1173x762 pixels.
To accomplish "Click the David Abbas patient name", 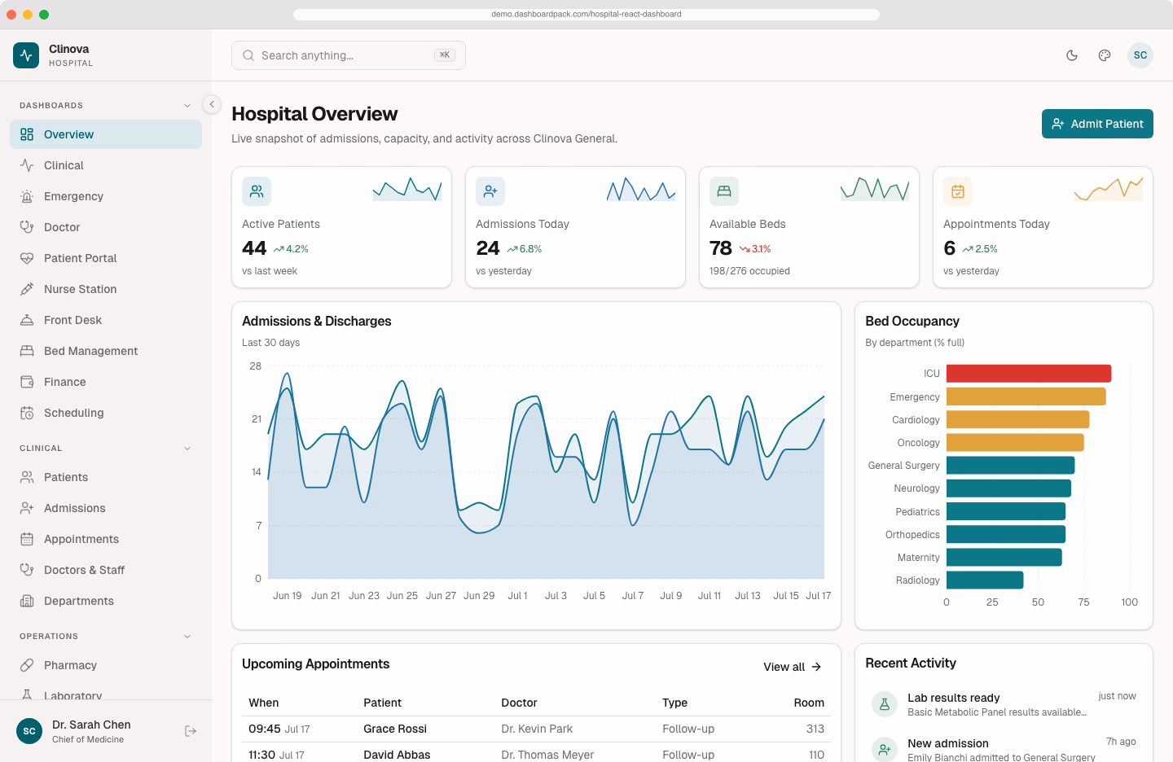I will [397, 755].
